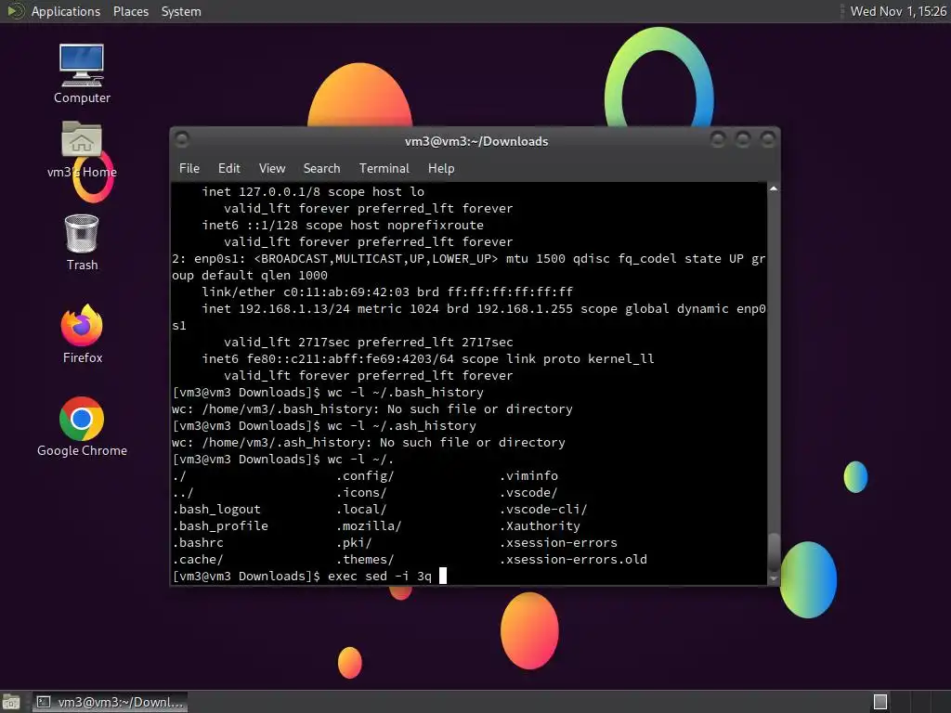Minimize the terminal window
This screenshot has height=713, width=951.
click(x=718, y=140)
